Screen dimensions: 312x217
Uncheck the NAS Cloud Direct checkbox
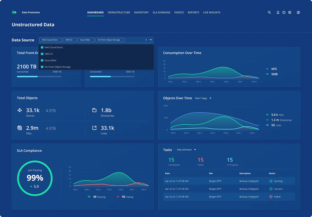42,47
